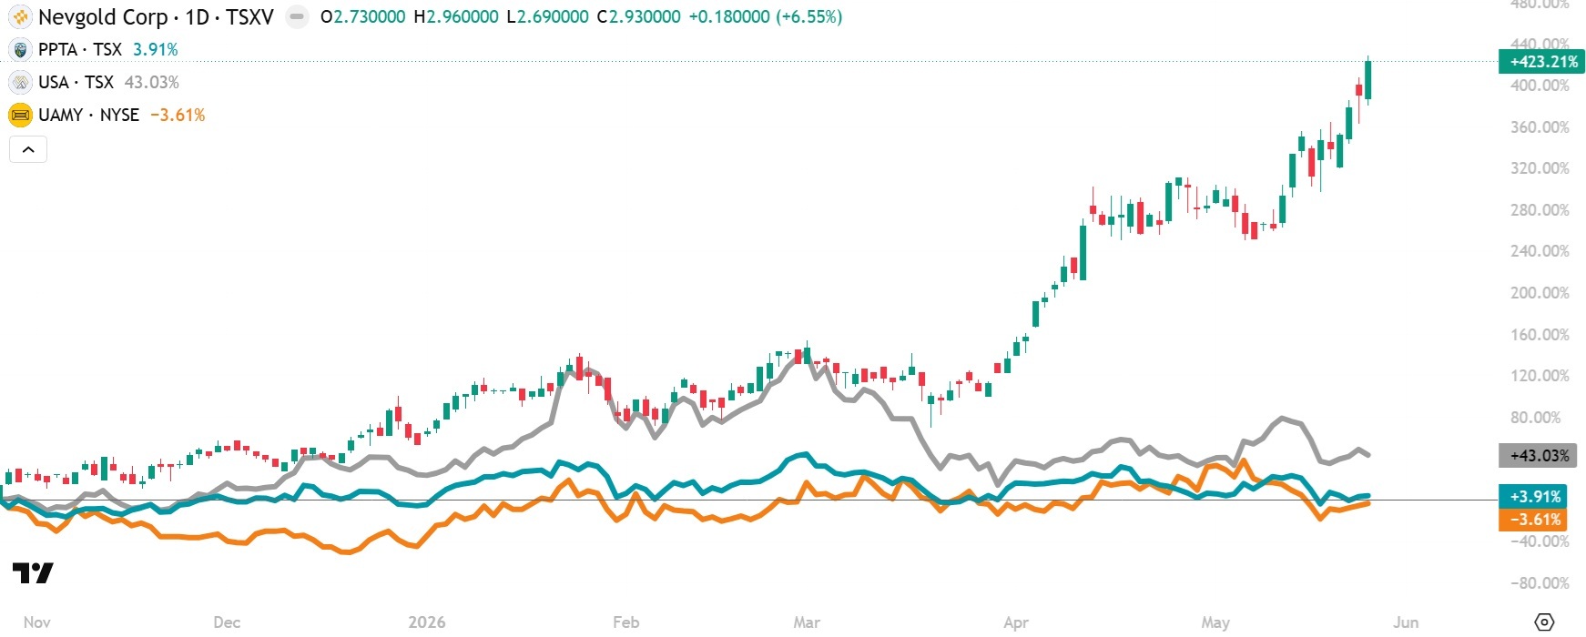Click the close value C2.930000
This screenshot has width=1586, height=637.
[638, 16]
